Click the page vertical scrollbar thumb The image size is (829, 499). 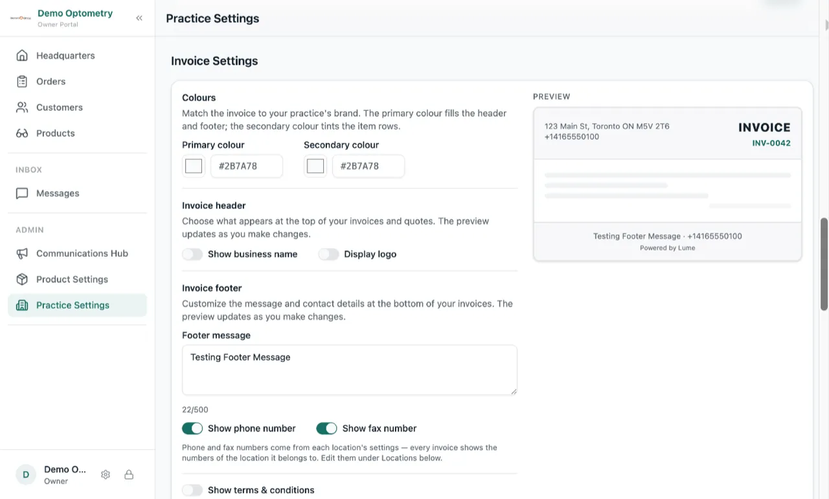[x=824, y=264]
